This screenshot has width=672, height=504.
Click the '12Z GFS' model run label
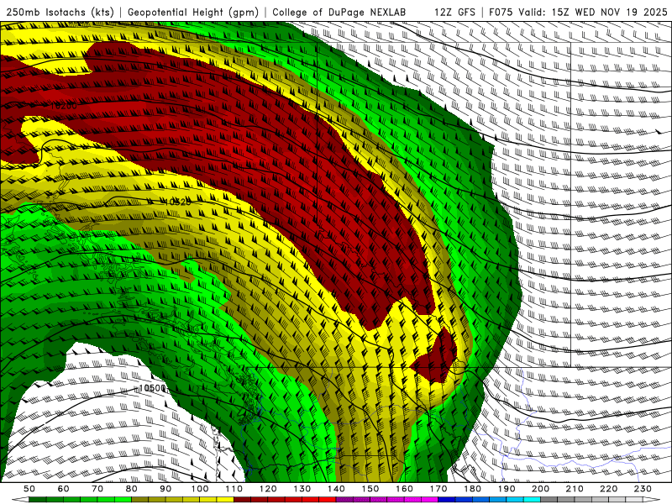(x=454, y=12)
